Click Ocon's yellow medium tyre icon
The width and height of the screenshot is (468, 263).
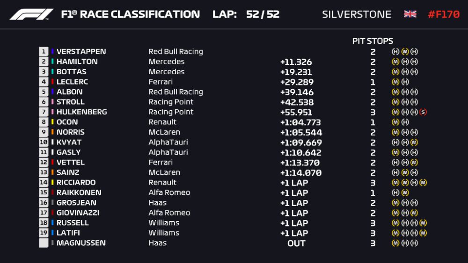tap(395, 122)
